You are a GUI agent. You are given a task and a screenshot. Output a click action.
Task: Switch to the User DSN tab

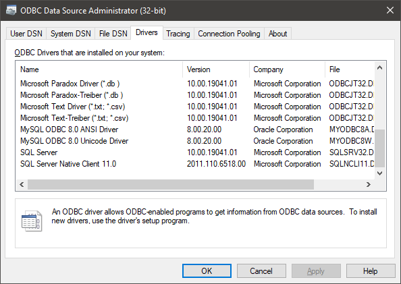(26, 34)
